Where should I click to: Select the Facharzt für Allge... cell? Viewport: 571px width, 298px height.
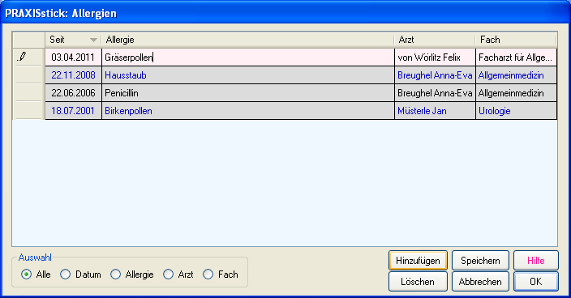(x=516, y=57)
